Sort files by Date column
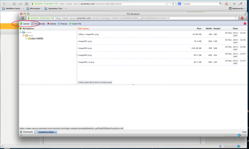Viewport: 249px width, 149px height. pos(235,29)
